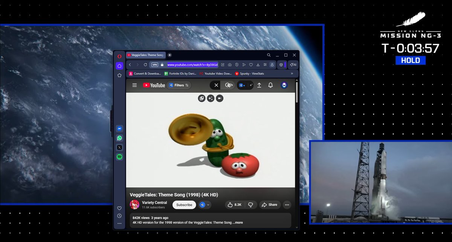Image resolution: width=452 pixels, height=242 pixels.
Task: Open X (Twitter) in Opera sidebar
Action: (119, 147)
